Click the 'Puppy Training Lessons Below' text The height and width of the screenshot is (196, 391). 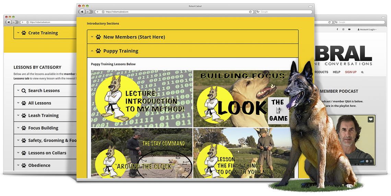tap(113, 64)
